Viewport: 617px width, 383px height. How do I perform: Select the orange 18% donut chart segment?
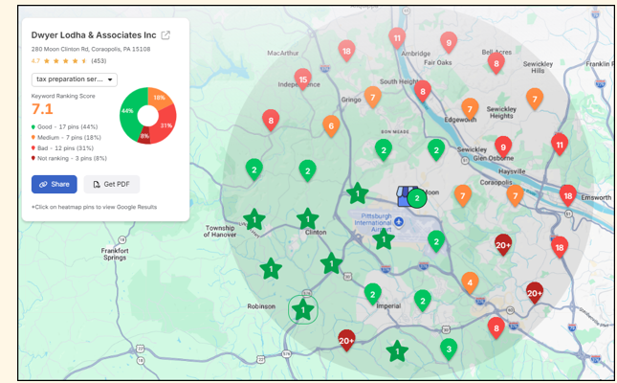tap(159, 98)
